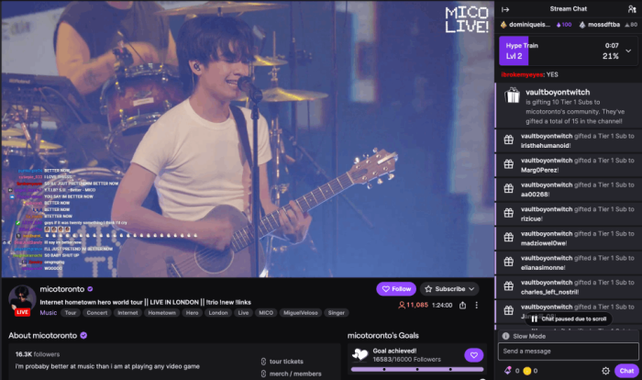
Task: Open vaultboyontwitch profile from gifting announcement
Action: point(558,92)
